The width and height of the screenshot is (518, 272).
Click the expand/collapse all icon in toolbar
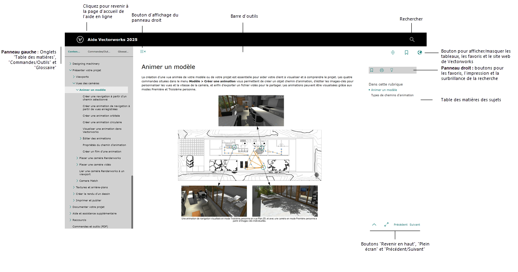click(x=393, y=52)
